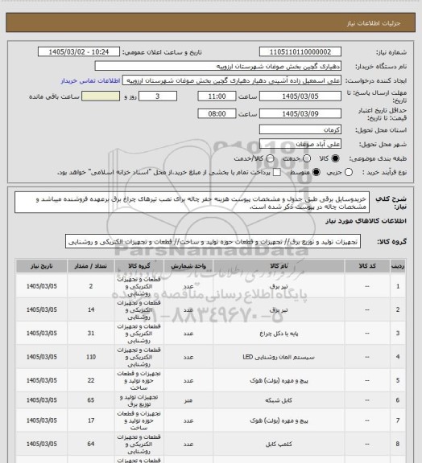Screen dimensions: 422x463
Task: Click quantity 31 in row 3
Action: point(91,334)
